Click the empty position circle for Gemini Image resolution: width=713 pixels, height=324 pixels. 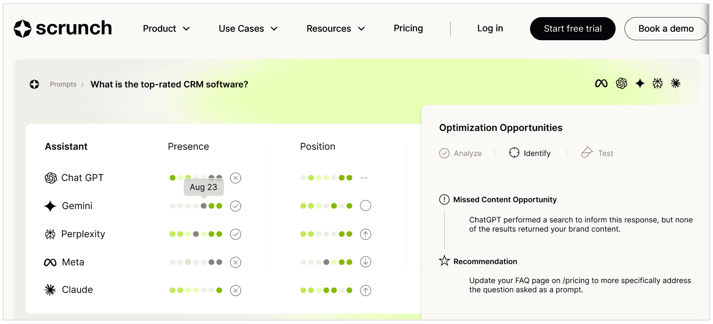pos(365,206)
